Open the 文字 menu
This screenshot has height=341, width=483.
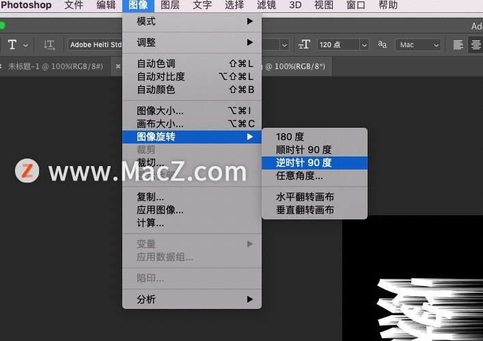[x=202, y=5]
